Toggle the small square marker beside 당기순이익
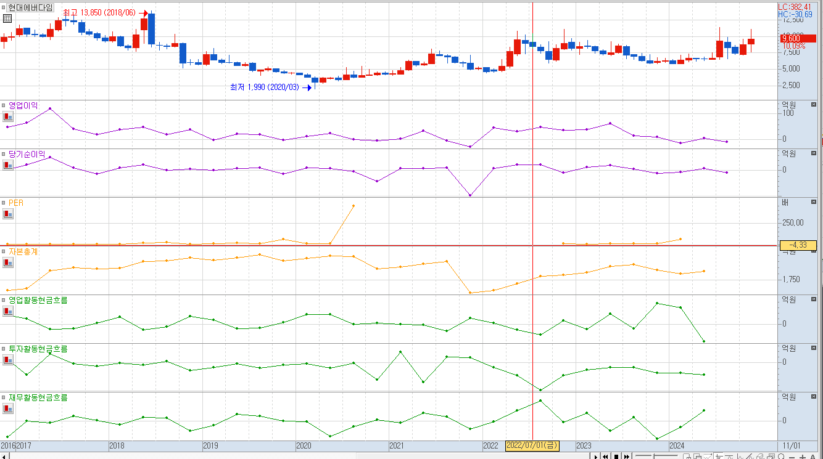 point(3,154)
